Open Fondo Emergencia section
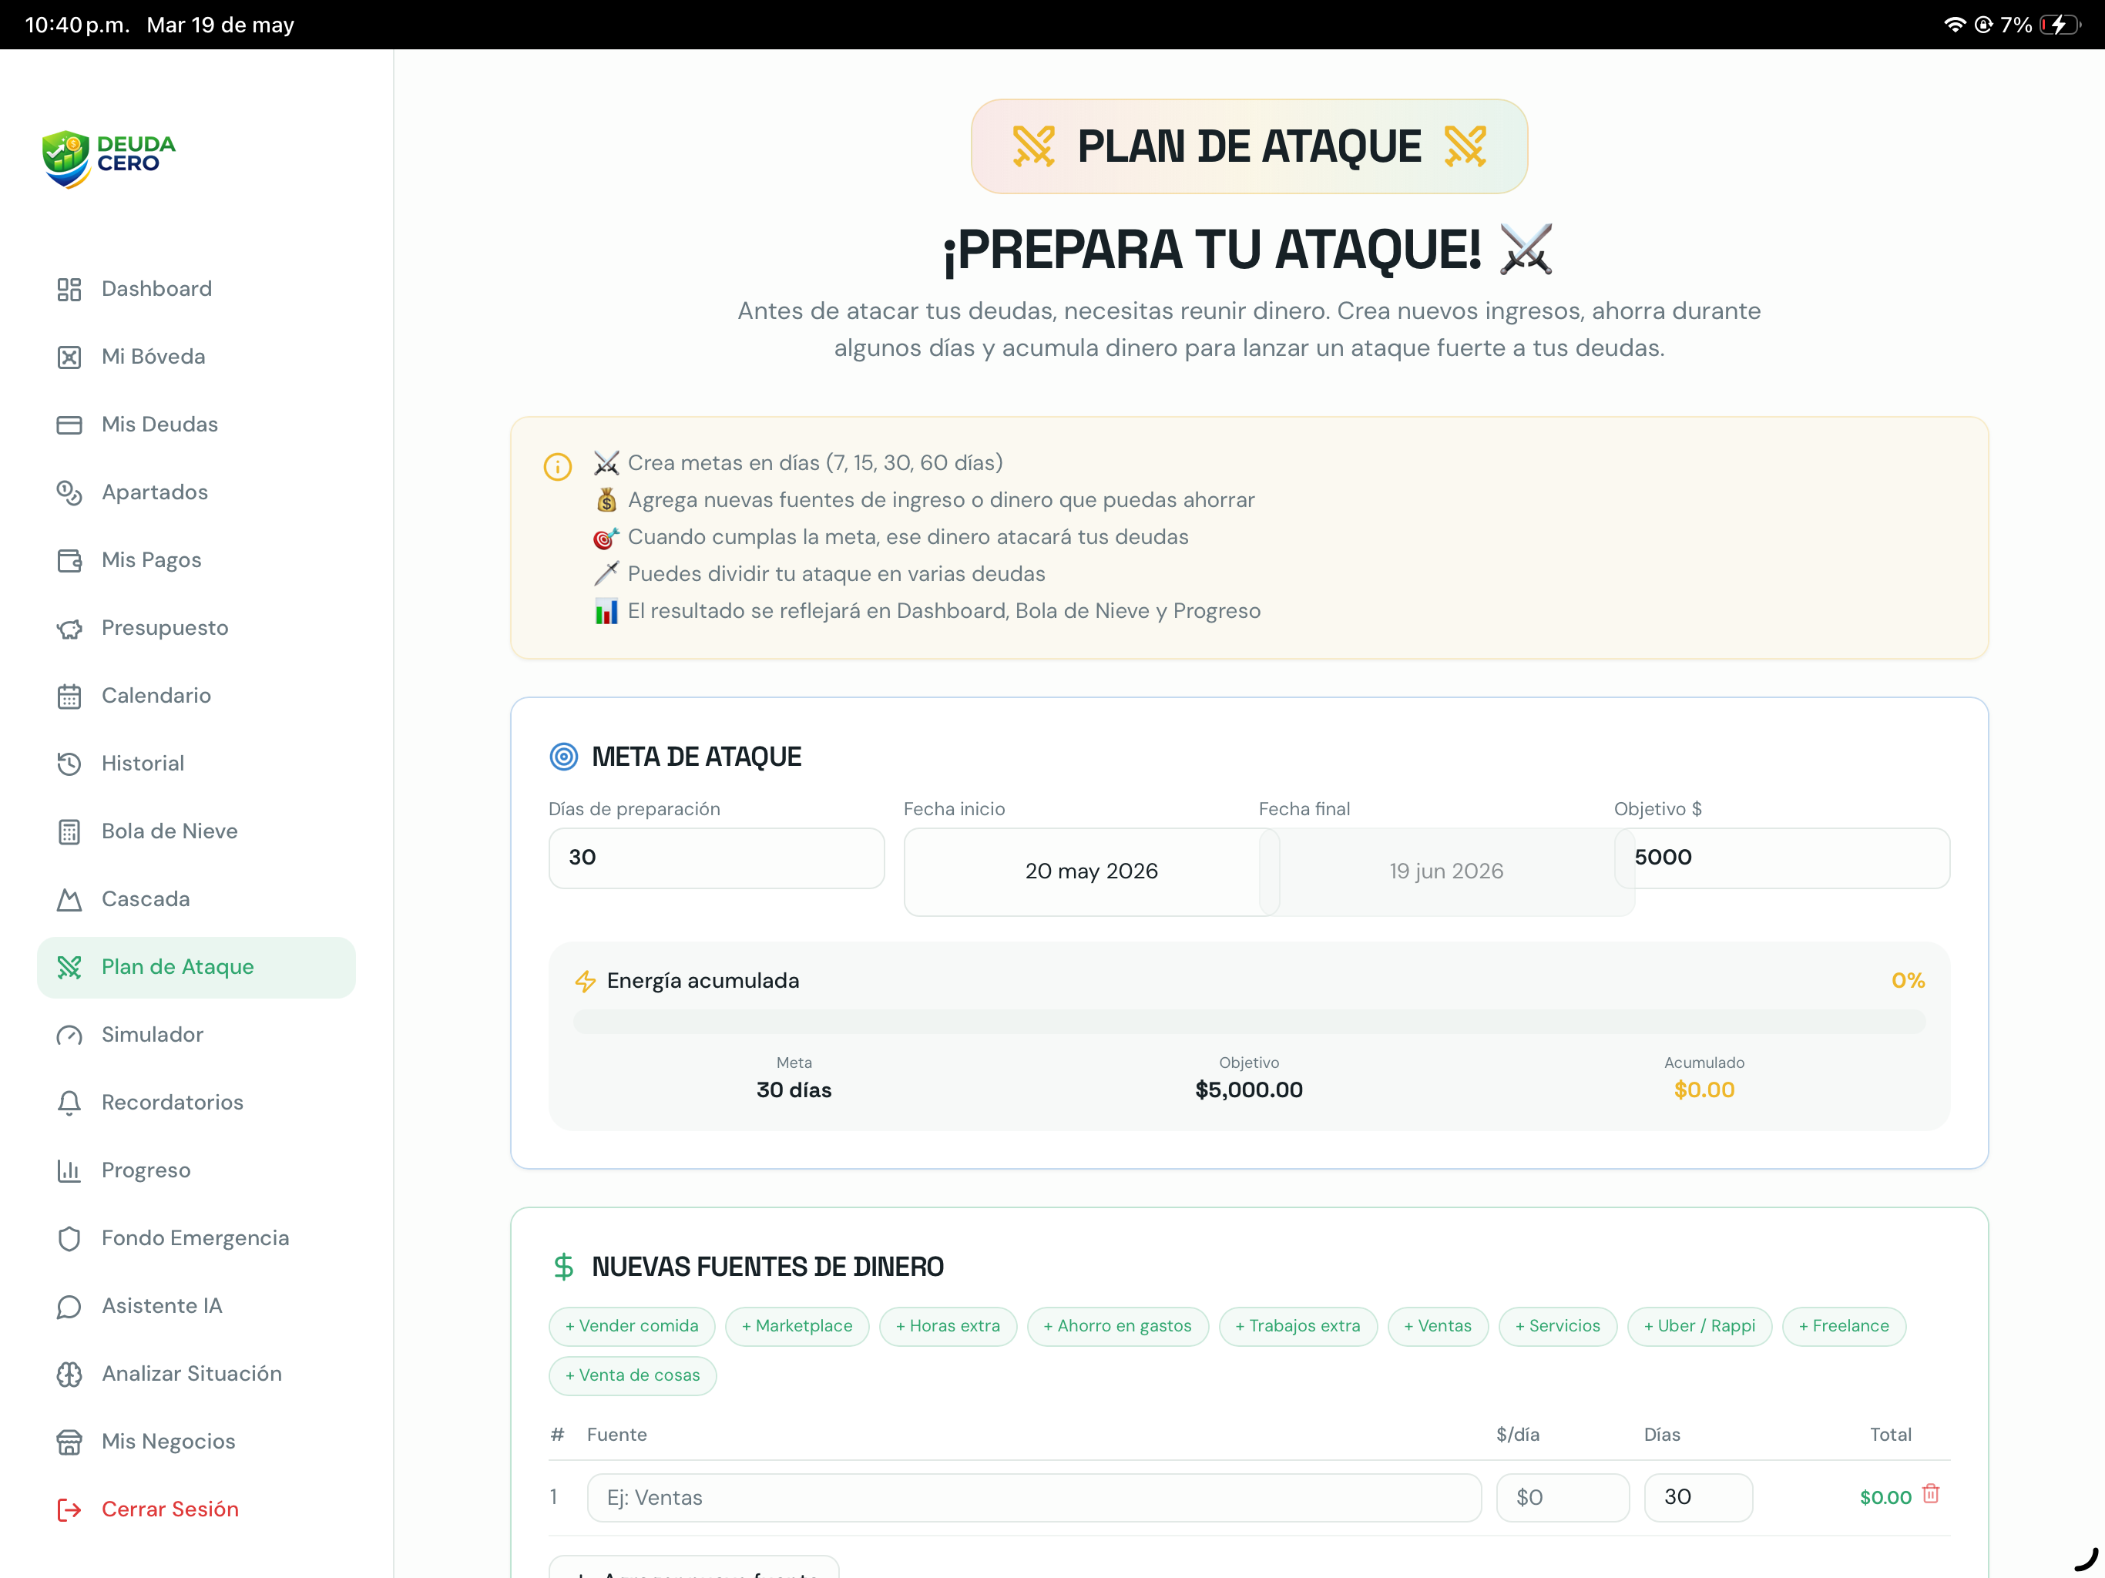Screen dimensions: 2105x1578 [196, 1238]
